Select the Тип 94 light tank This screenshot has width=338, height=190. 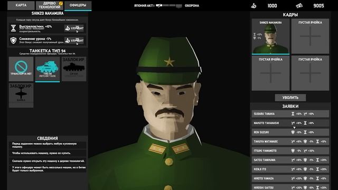coord(48,69)
